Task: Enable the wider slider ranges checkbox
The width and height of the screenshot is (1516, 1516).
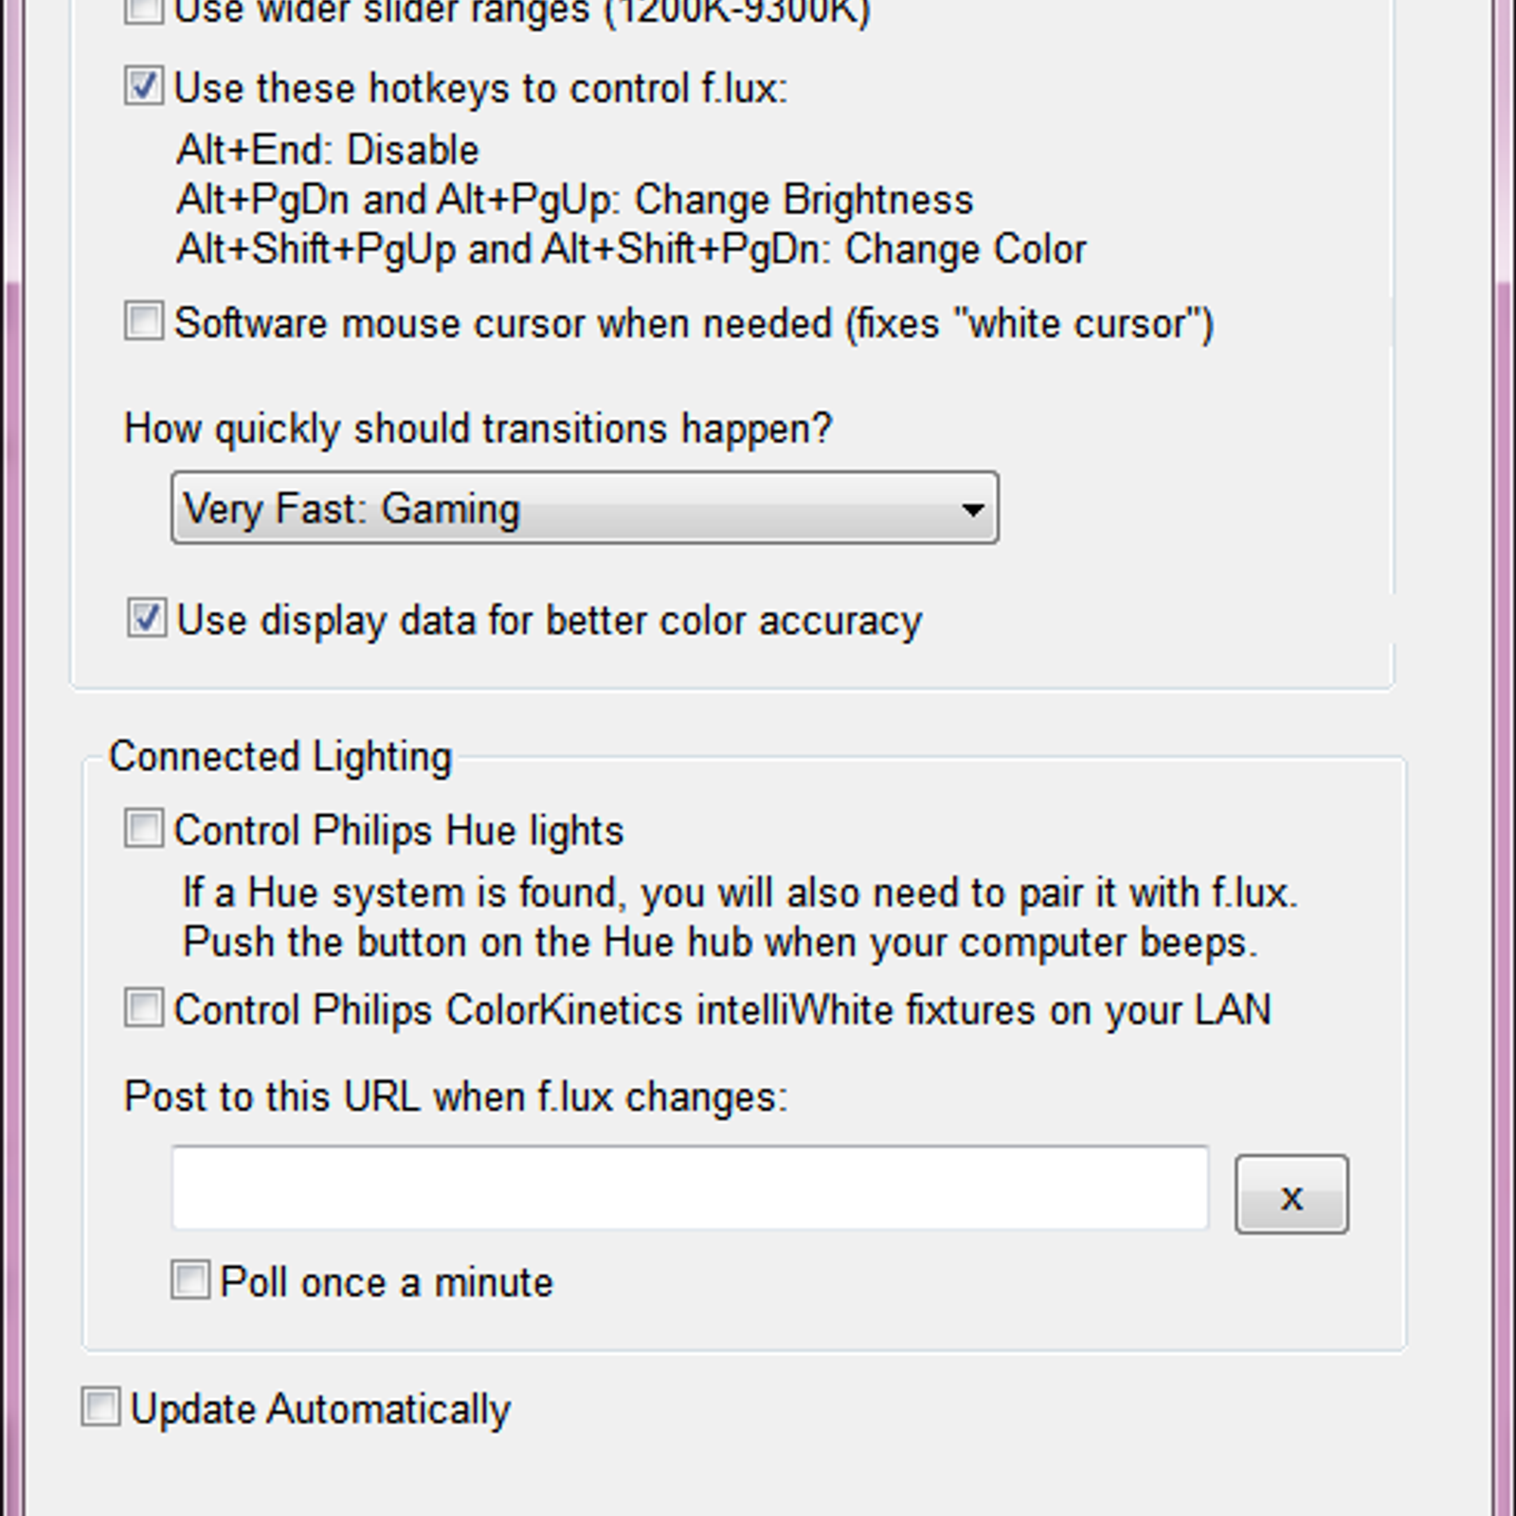Action: 144,9
